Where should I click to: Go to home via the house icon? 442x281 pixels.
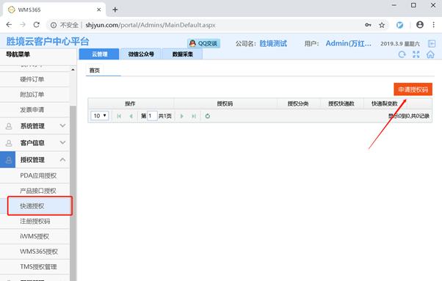430,54
